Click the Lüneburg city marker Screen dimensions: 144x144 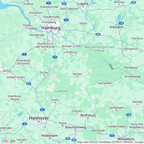71,55
